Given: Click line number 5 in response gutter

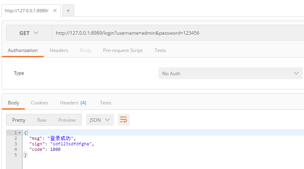Looking at the screenshot, I should point(15,155).
